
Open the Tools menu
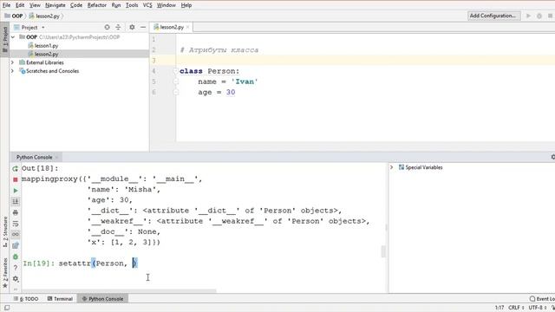point(132,5)
